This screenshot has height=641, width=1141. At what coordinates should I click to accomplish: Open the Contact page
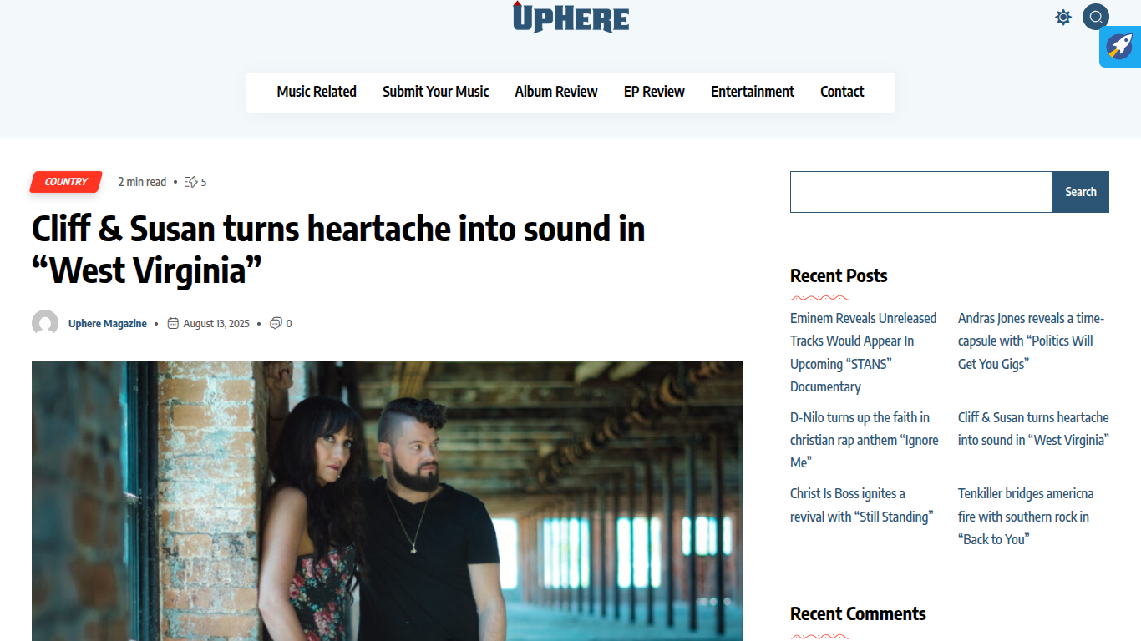click(842, 92)
